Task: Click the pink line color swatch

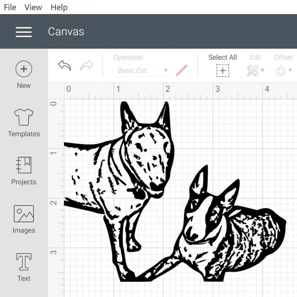Action: (182, 70)
